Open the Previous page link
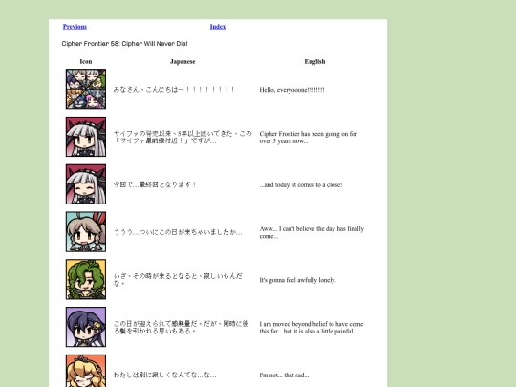This screenshot has width=516, height=387. [x=75, y=27]
